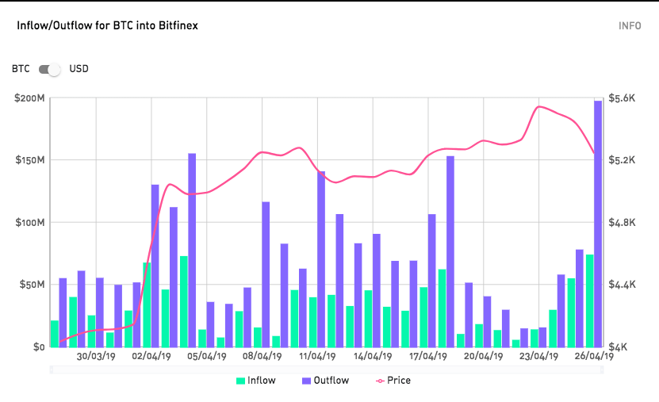Click the INFO link
The height and width of the screenshot is (402, 659).
click(630, 25)
